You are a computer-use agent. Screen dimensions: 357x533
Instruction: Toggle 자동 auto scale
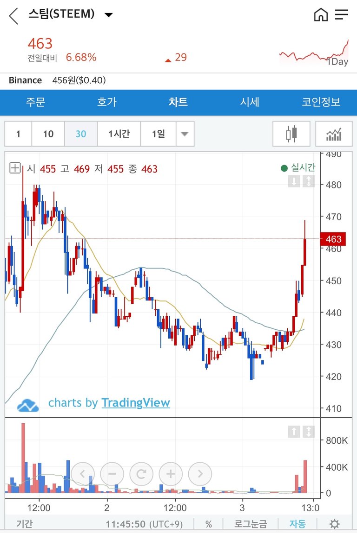pyautogui.click(x=298, y=524)
